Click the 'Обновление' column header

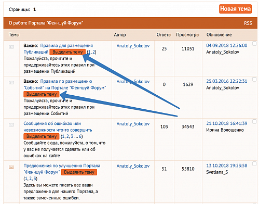pyautogui.click(x=219, y=35)
